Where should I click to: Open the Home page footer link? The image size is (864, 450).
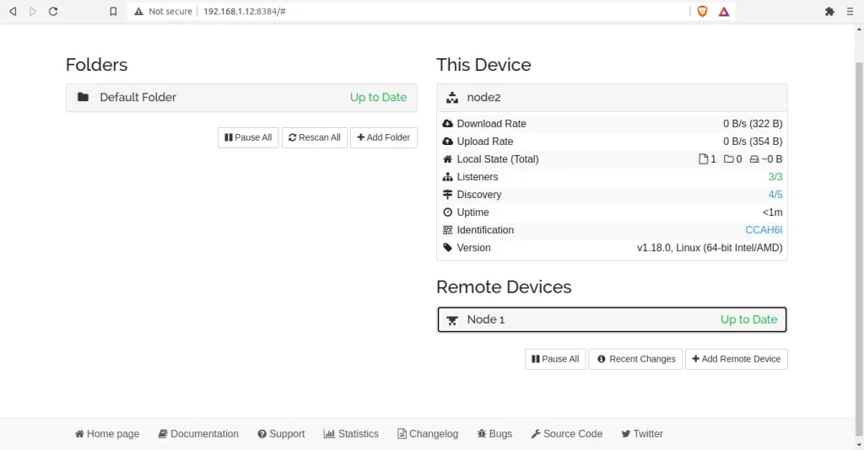click(x=107, y=434)
